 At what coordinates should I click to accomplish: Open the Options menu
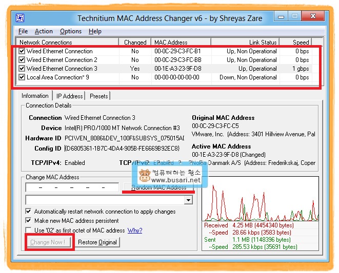[71, 31]
